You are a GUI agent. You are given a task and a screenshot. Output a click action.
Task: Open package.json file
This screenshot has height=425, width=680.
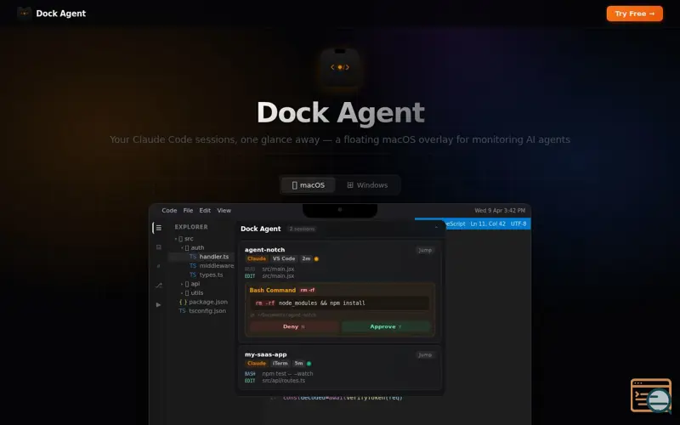pyautogui.click(x=203, y=302)
